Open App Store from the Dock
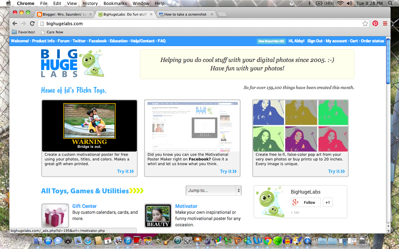 tap(48, 241)
